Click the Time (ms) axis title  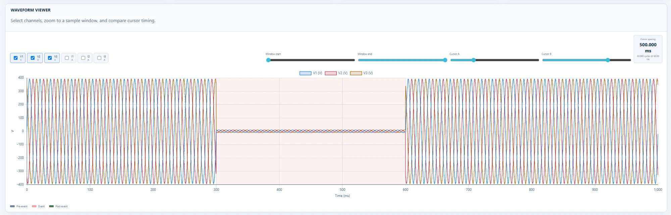point(342,196)
